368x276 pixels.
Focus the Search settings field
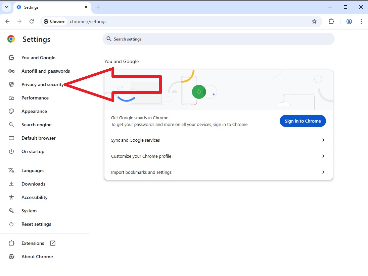coord(218,39)
